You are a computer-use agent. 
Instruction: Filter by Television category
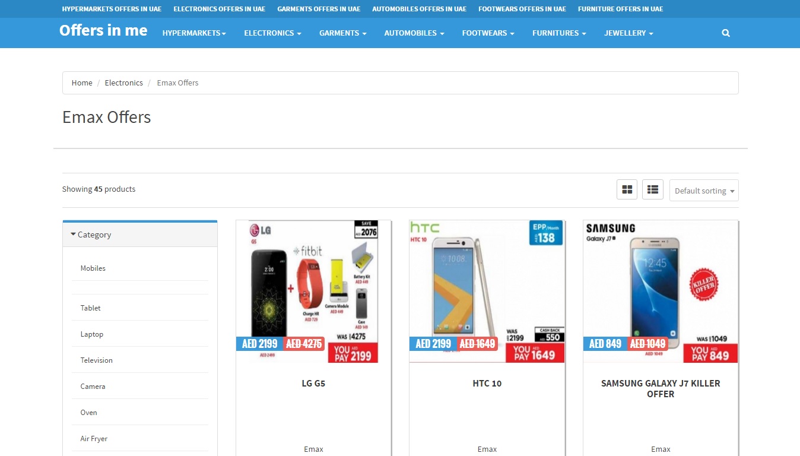click(97, 360)
